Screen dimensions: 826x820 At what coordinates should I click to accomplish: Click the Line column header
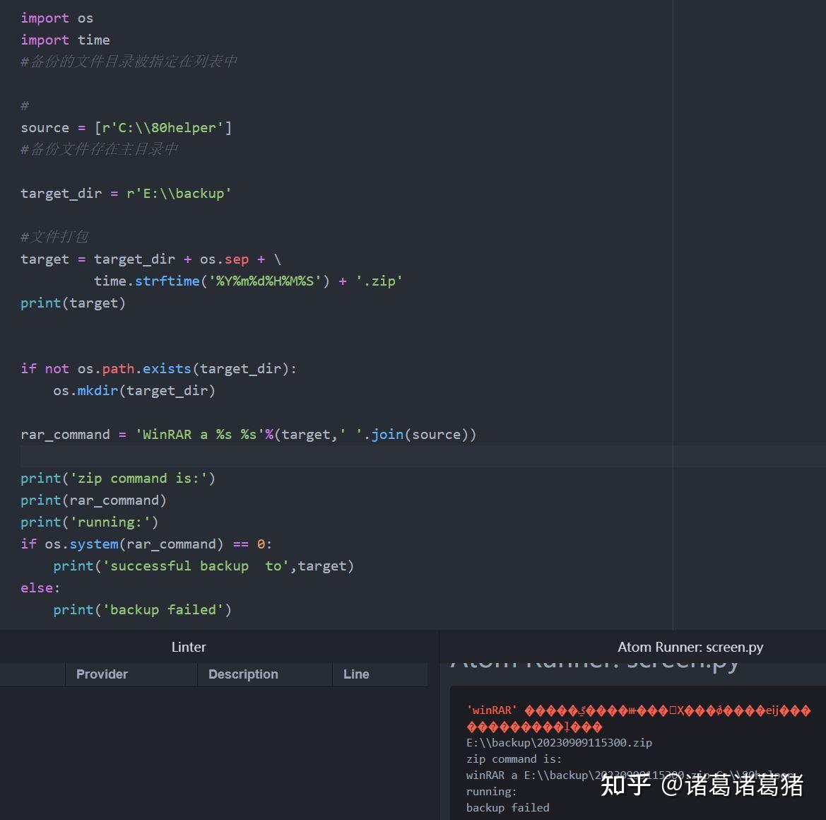tap(356, 674)
